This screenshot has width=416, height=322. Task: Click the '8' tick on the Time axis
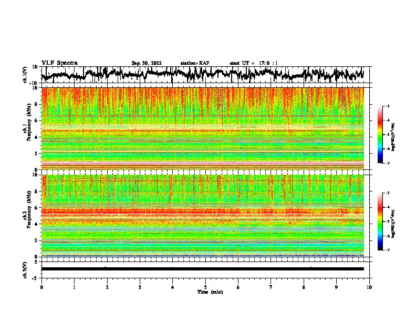pos(304,287)
